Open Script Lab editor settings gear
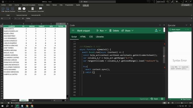The height and width of the screenshot is (108, 193). (x=162, y=99)
